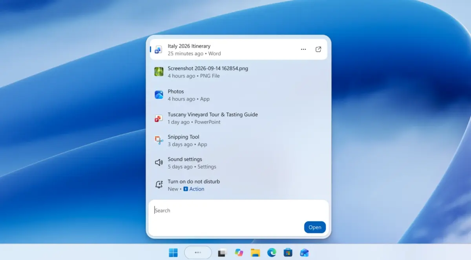Viewport: 471px width, 260px height.
Task: Select Screenshot 2026-09-14 162854.png result
Action: point(238,72)
